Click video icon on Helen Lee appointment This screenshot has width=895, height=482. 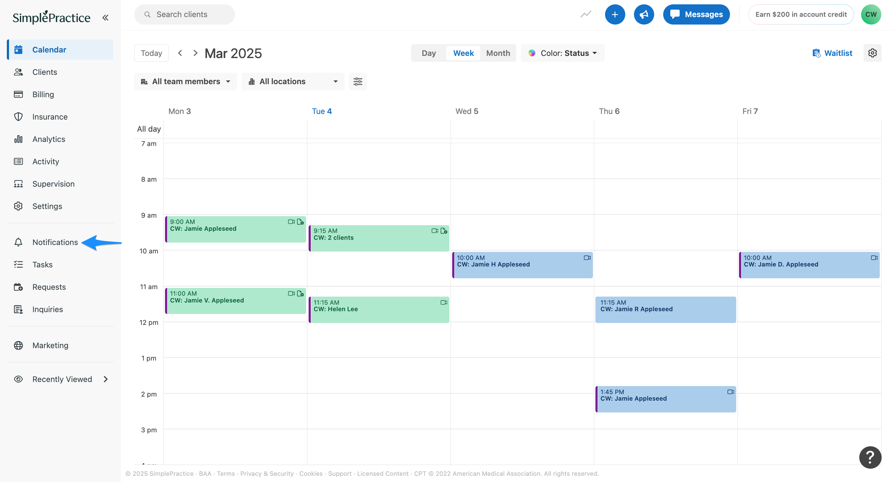click(x=444, y=302)
